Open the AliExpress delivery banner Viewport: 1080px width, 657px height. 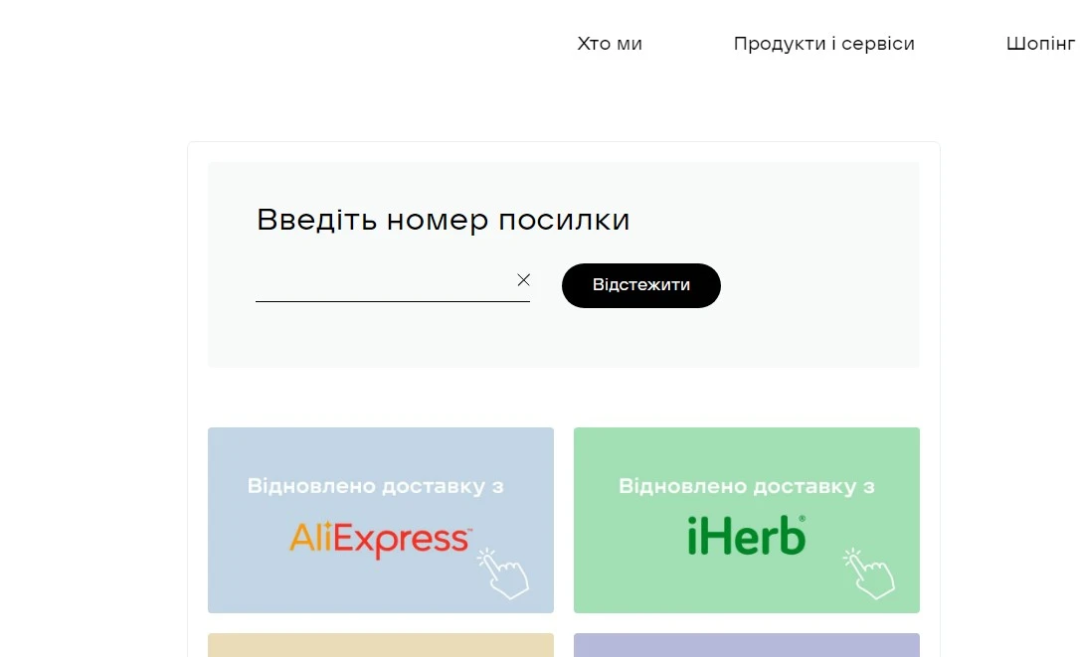coord(381,520)
